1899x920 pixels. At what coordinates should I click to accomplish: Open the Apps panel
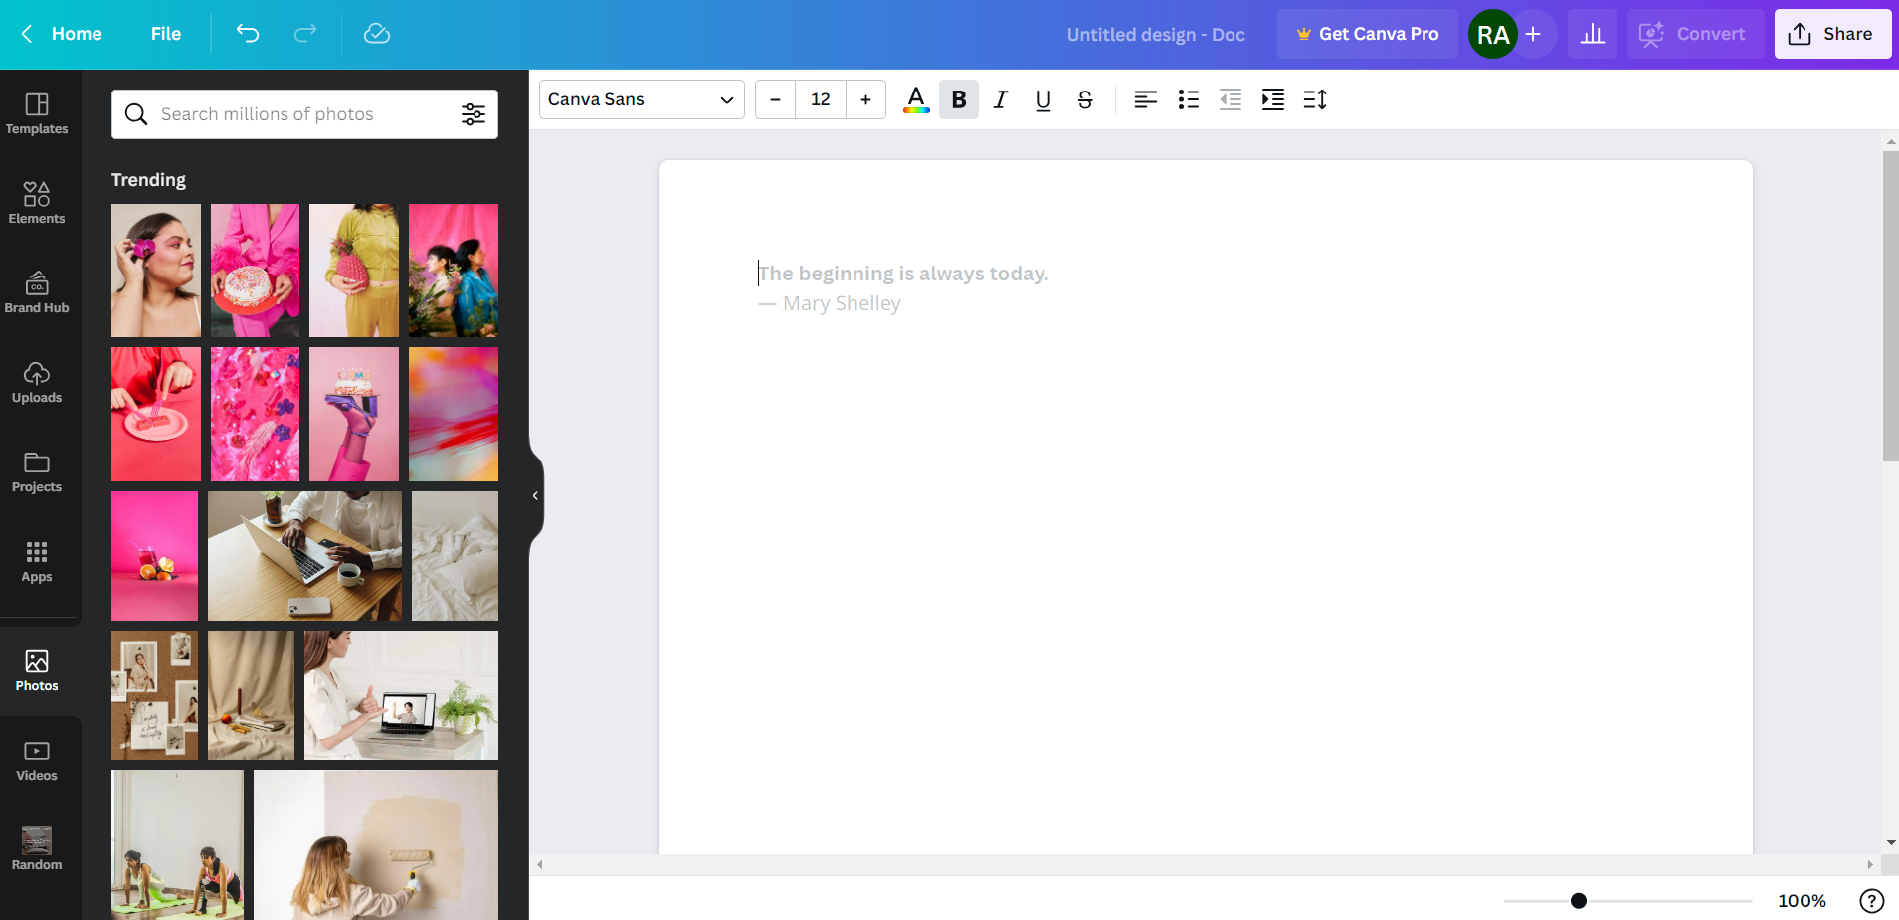37,561
